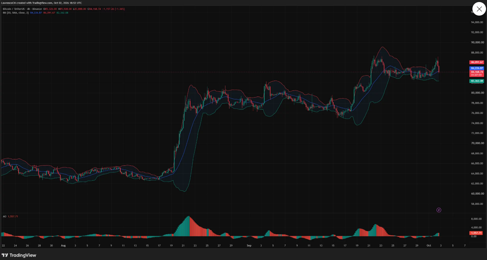Click the 1,557.71 value beside AO label
This screenshot has width=487, height=260.
pyautogui.click(x=13, y=216)
